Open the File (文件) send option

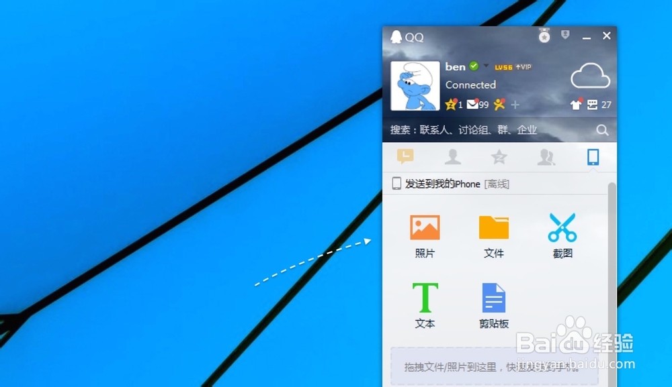[x=494, y=236]
